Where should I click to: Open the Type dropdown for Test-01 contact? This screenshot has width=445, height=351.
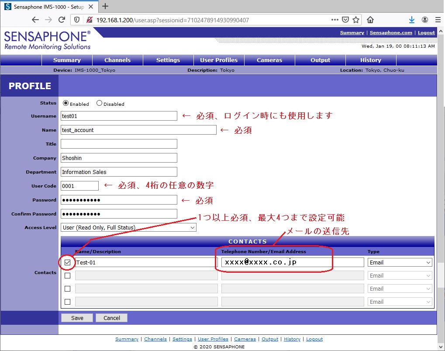(x=400, y=262)
